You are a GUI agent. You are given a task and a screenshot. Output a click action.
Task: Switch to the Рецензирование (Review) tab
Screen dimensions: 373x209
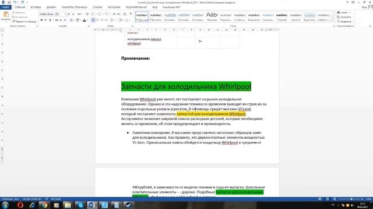(136, 8)
